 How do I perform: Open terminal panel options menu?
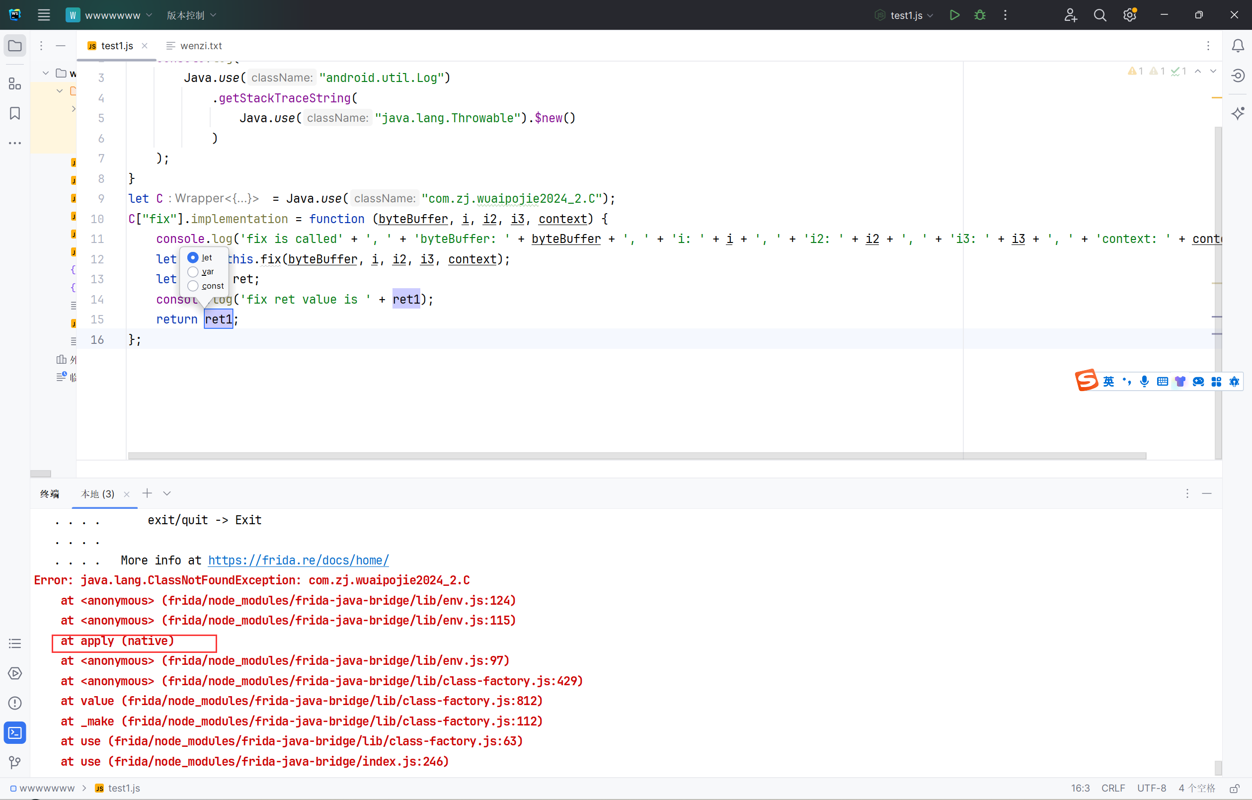coord(1187,493)
